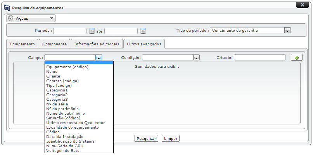Expand the Tipo de período dropdown
Viewport: 313px width, 155px height.
pos(287,30)
